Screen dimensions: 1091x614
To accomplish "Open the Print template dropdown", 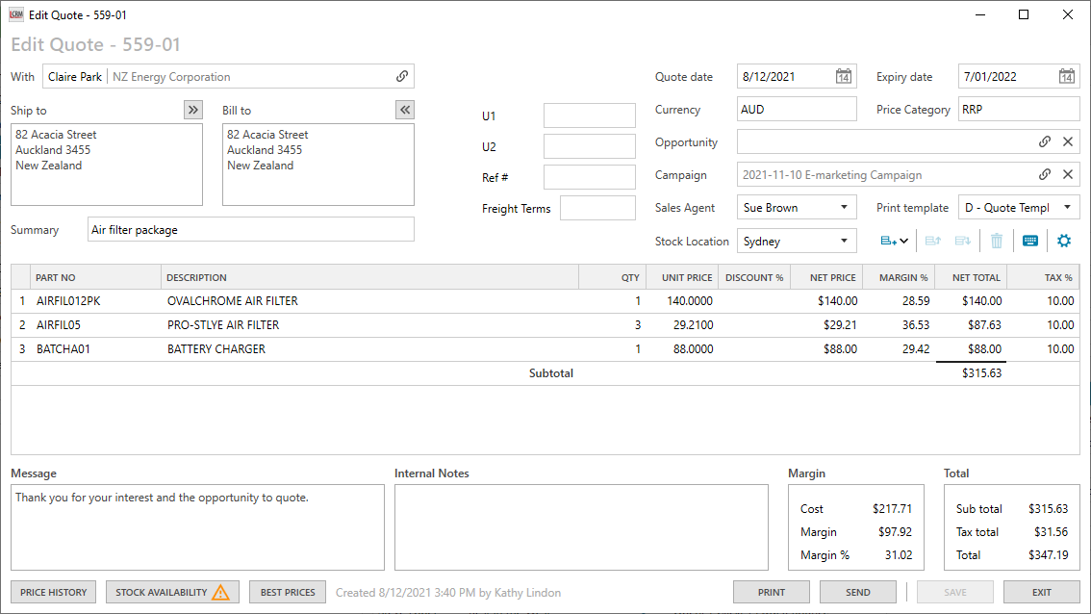I will pyautogui.click(x=1066, y=207).
